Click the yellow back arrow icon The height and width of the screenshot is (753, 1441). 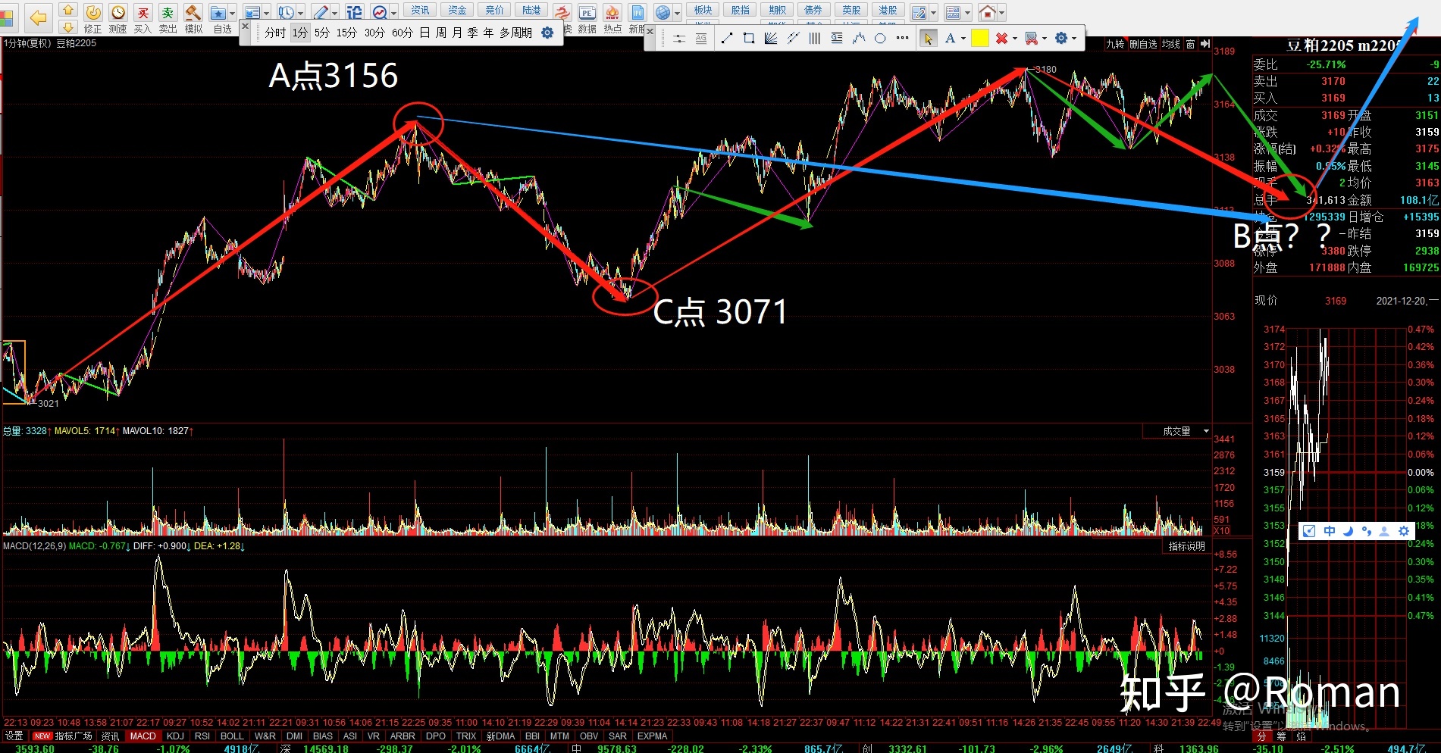click(x=37, y=17)
